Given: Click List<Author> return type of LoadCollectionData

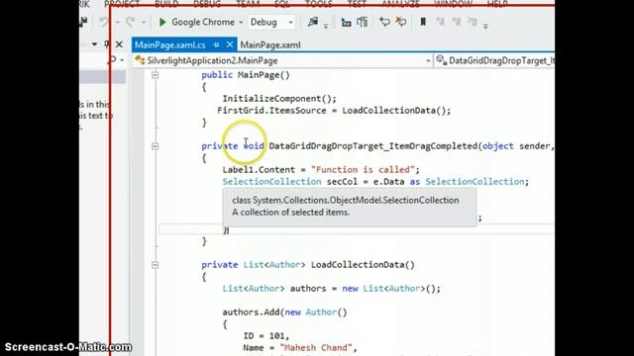Looking at the screenshot, I should pyautogui.click(x=274, y=265).
